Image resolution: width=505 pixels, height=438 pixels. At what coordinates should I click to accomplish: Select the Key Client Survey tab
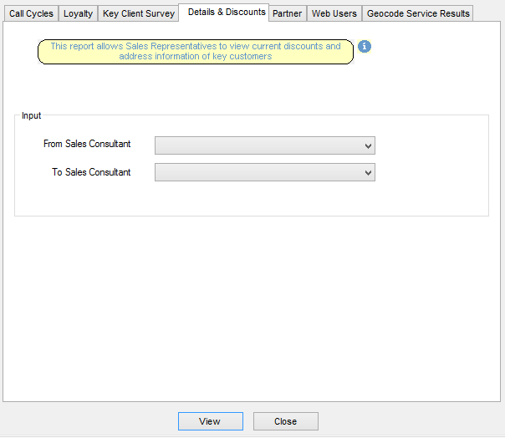point(139,13)
